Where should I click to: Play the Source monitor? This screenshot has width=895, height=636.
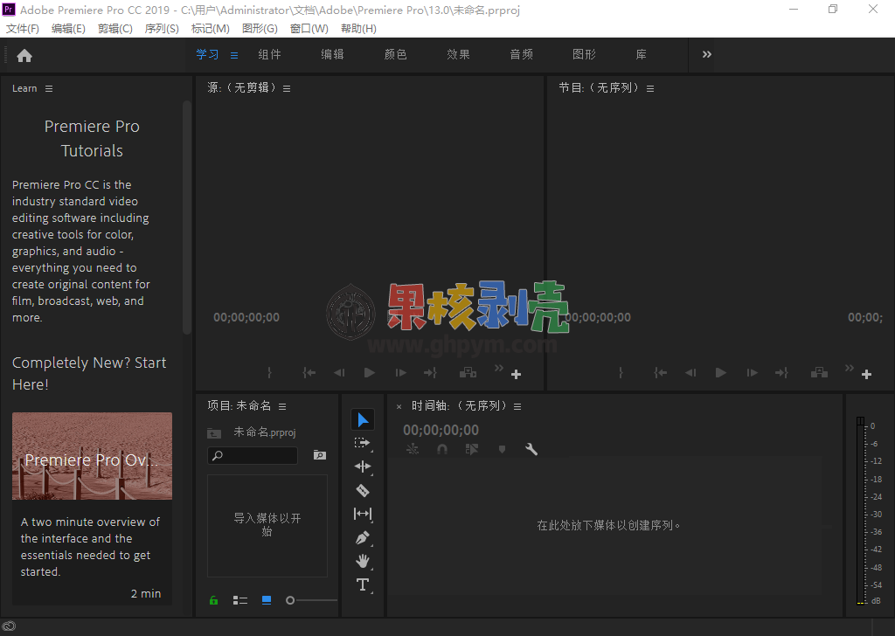(x=370, y=372)
